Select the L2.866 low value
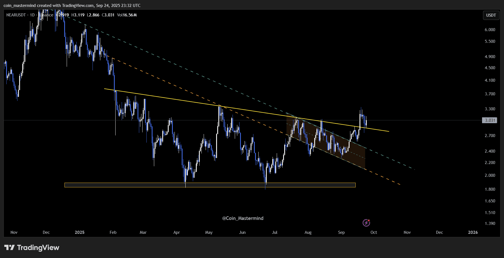This screenshot has width=504, height=258. (x=93, y=15)
